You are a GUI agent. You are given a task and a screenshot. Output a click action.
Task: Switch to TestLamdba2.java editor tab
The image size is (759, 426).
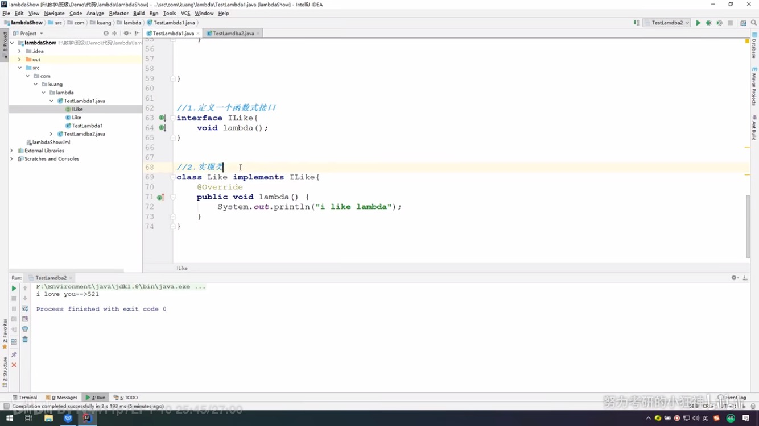pos(233,34)
